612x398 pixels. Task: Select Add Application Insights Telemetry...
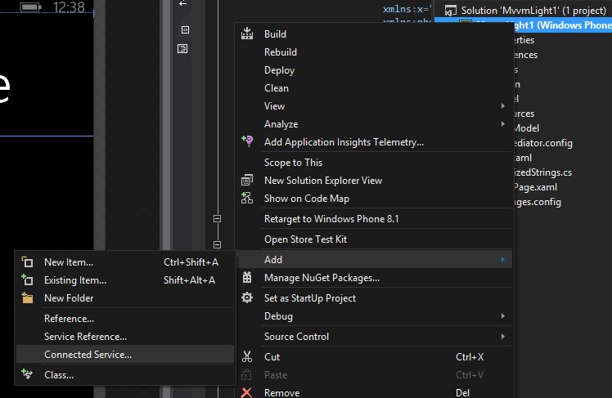(374, 142)
